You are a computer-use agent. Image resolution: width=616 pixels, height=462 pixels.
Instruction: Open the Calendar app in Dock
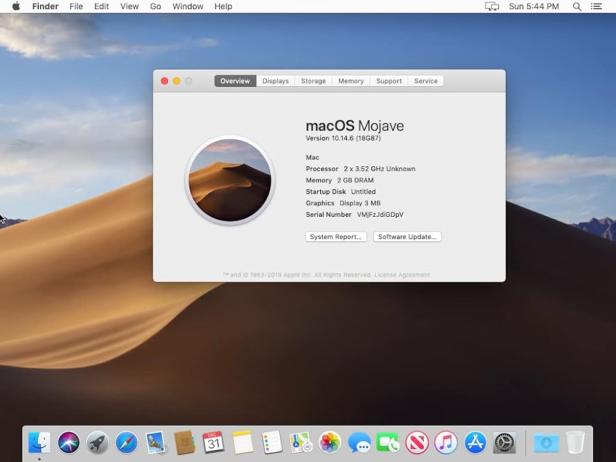tap(213, 442)
